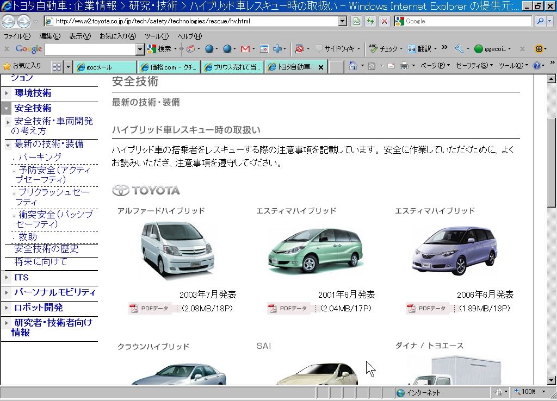Click the calendar icon in Google toolbar
Viewport: 557px width, 401px height.
point(264,49)
